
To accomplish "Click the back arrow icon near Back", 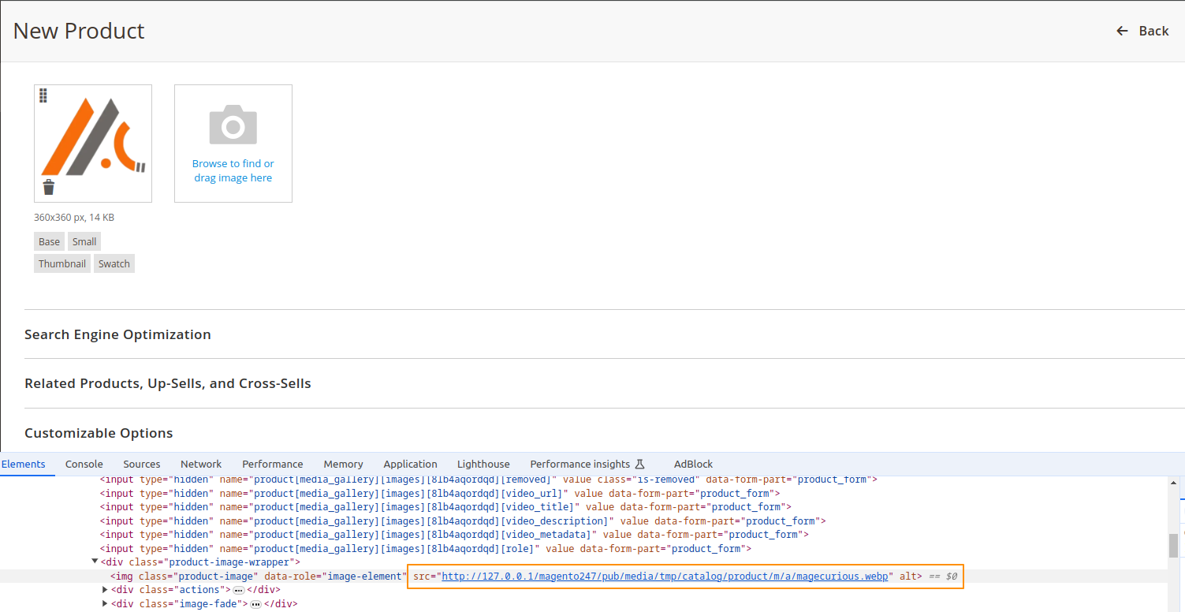I will (1122, 31).
